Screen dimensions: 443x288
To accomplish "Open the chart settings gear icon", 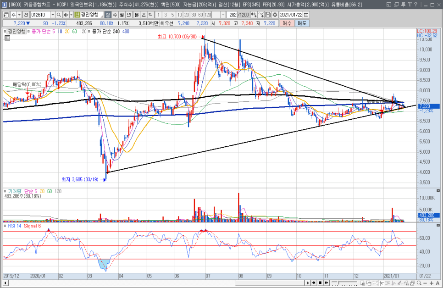I will click(275, 15).
